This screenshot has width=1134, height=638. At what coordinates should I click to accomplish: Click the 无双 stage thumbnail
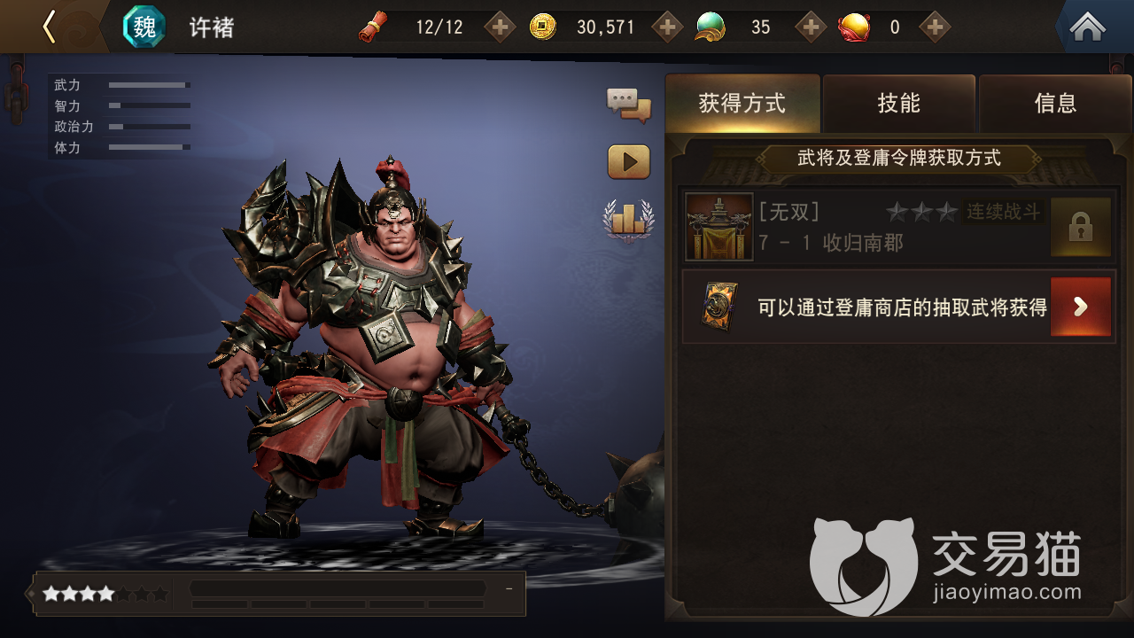(719, 227)
